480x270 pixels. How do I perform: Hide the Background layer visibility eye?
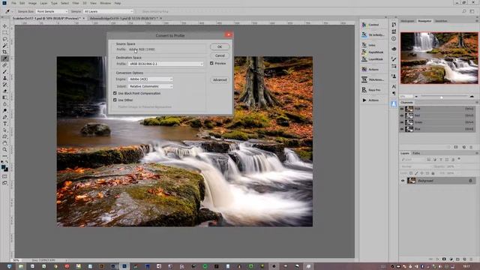(x=403, y=181)
